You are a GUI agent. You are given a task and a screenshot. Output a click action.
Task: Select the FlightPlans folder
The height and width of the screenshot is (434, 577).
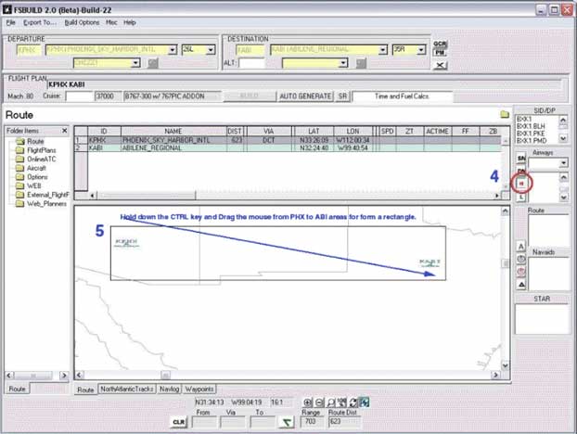[42, 150]
